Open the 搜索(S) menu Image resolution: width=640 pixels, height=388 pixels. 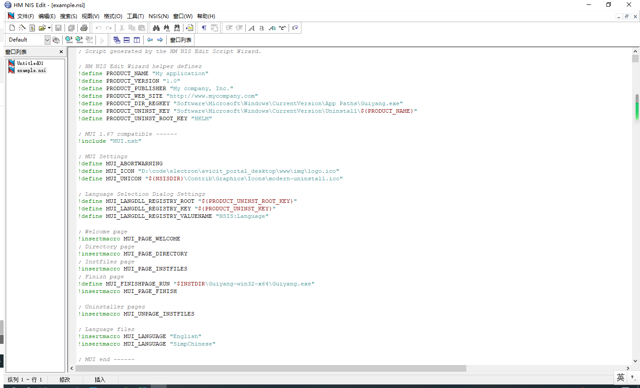(69, 16)
